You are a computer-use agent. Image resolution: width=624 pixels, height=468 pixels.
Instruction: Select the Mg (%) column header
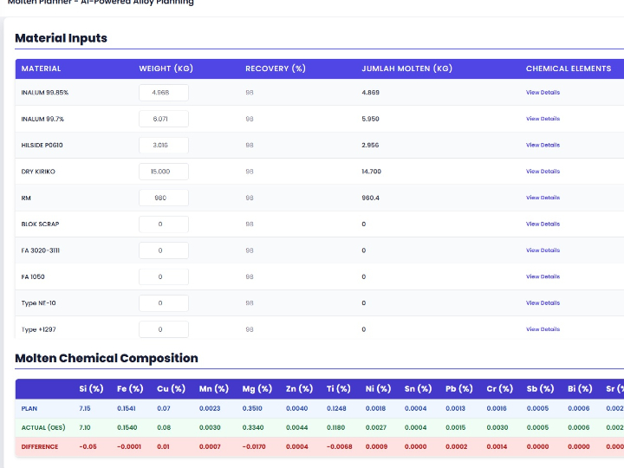pos(257,389)
